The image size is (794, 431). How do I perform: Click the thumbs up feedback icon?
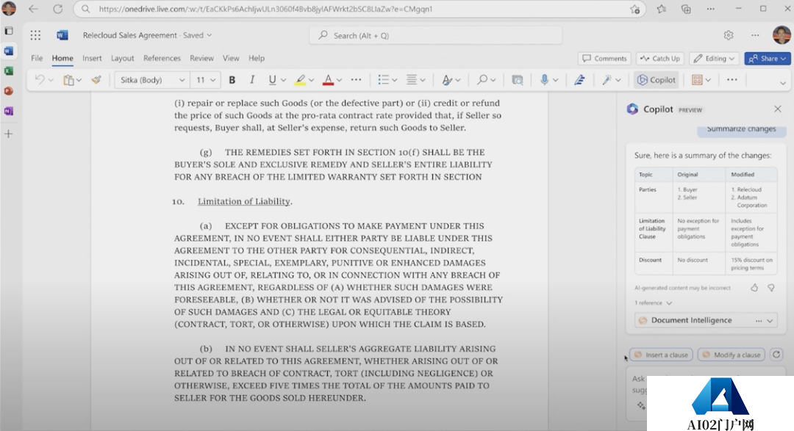(754, 288)
